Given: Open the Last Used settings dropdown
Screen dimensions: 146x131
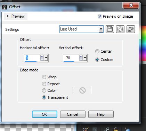Looking at the screenshot, I should tap(101, 29).
